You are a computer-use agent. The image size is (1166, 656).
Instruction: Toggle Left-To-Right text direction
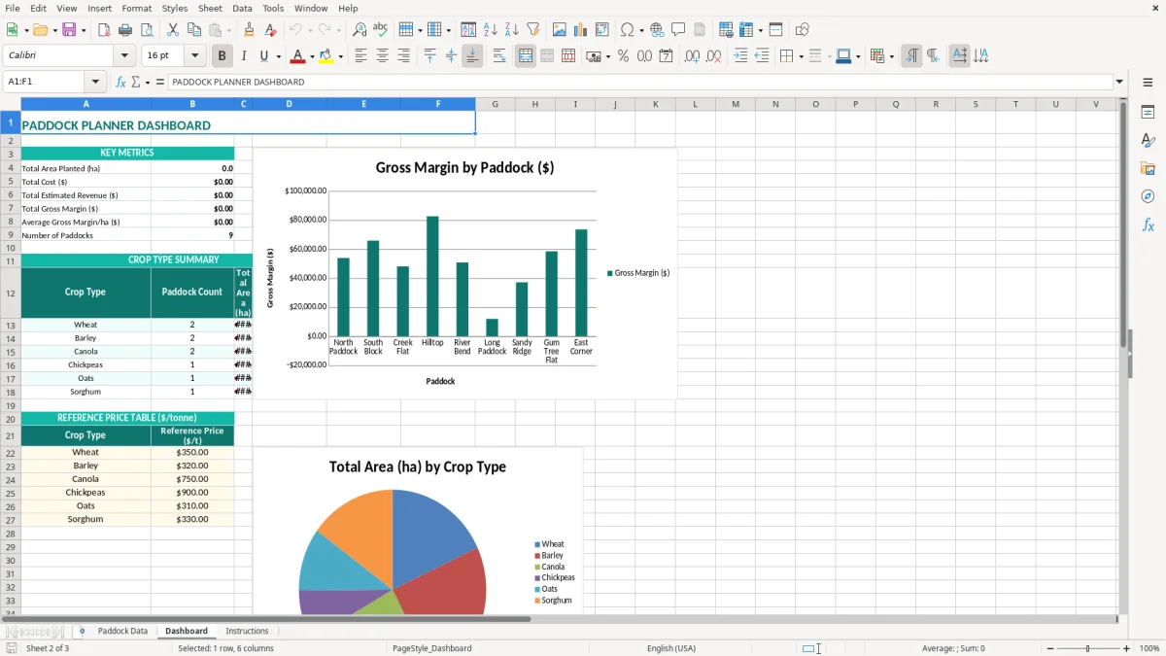pos(911,56)
